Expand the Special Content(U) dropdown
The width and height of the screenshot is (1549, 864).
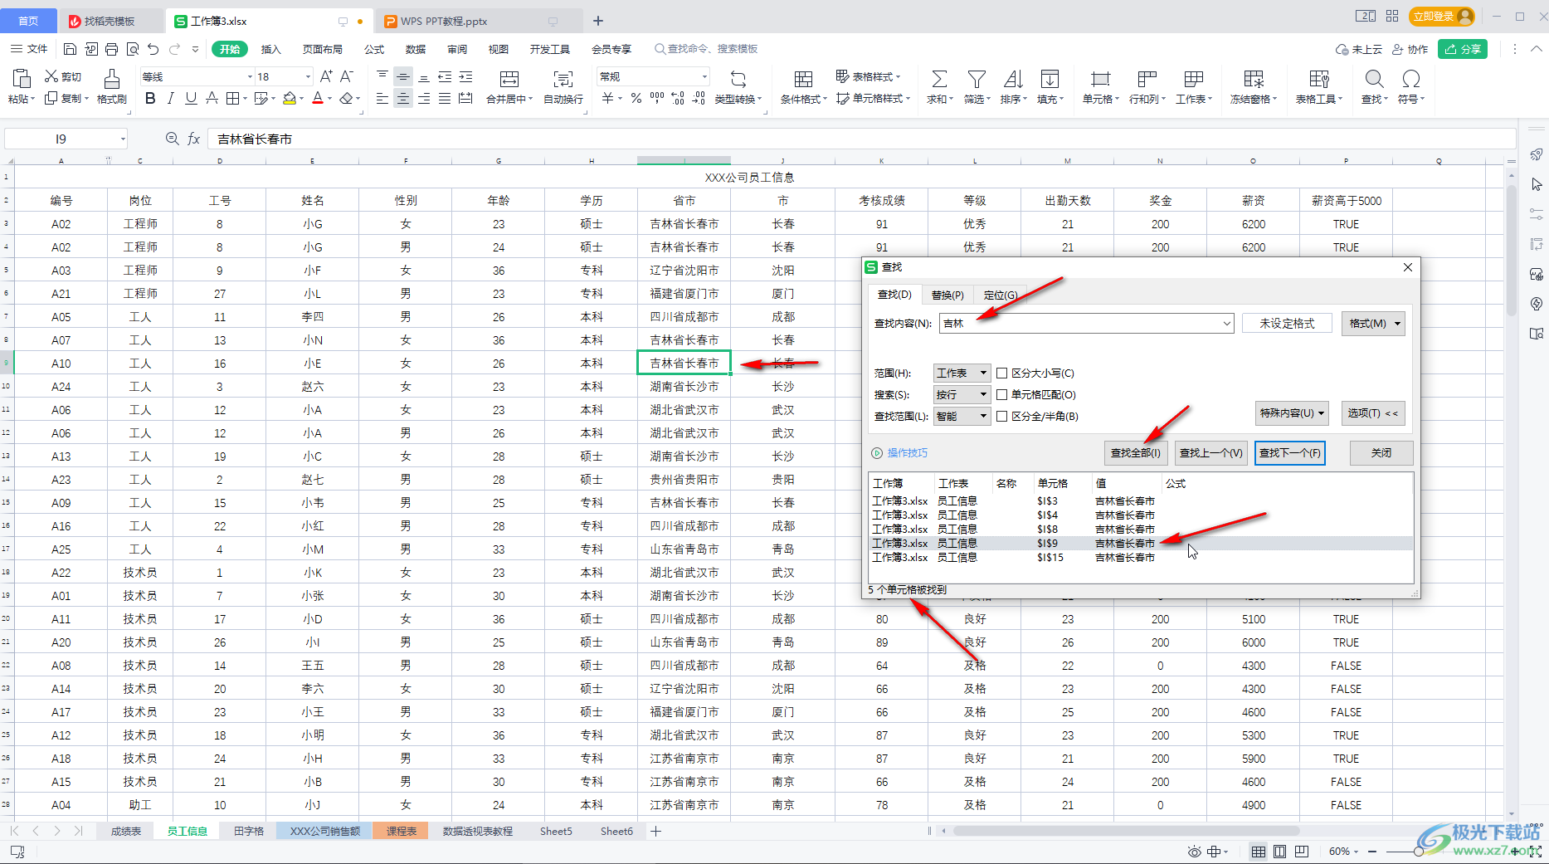(x=1293, y=413)
